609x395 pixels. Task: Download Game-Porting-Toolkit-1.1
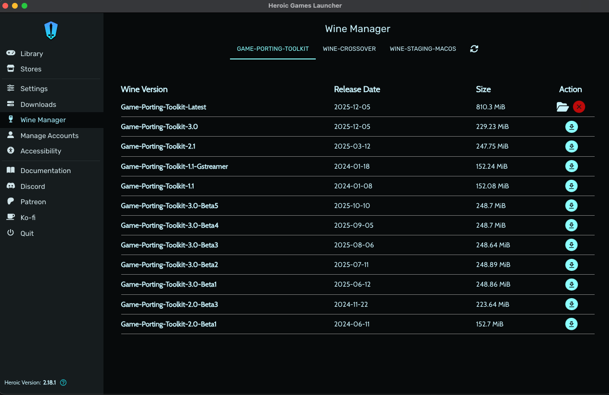[571, 186]
